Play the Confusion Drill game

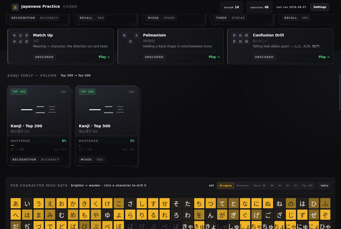tap(324, 57)
